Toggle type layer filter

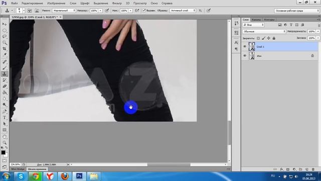[x=291, y=25]
